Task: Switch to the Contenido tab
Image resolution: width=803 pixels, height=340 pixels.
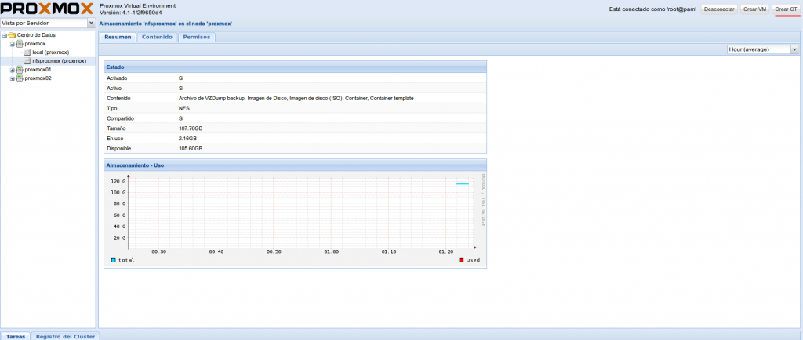Action: point(157,37)
